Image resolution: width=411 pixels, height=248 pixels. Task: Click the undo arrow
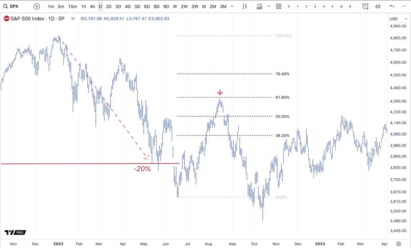coord(392,6)
